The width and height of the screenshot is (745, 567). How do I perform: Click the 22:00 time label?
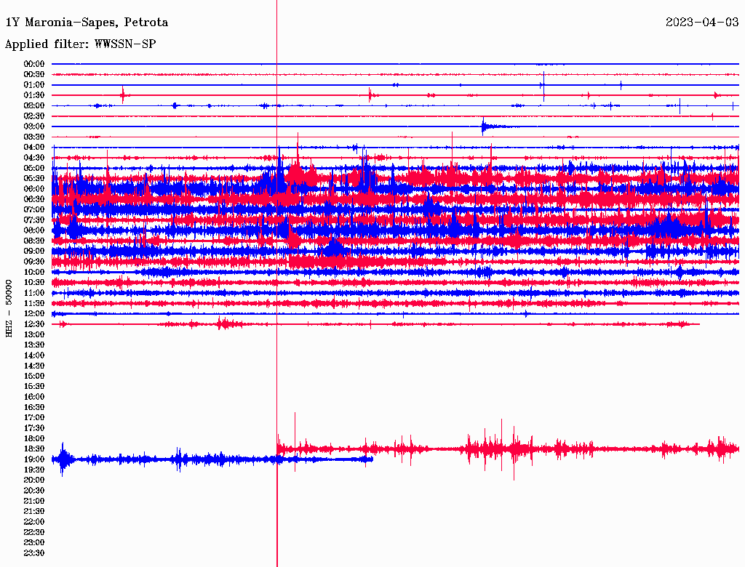[34, 522]
